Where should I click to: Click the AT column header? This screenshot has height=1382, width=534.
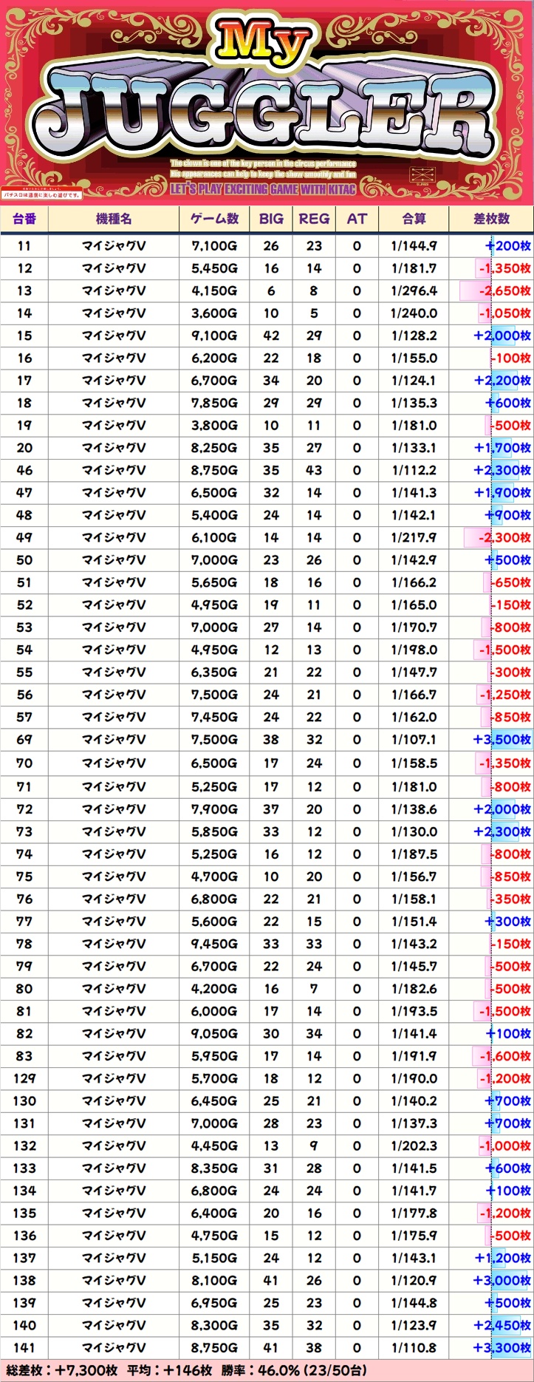point(357,219)
